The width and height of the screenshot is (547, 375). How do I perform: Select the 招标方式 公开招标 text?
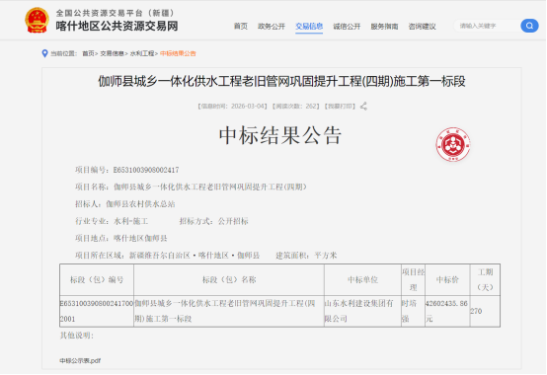[214, 221]
